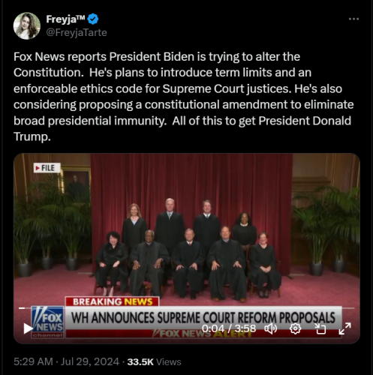This screenshot has width=373, height=375.
Task: Click the blue verified badge next to Freyja
Action: click(93, 19)
